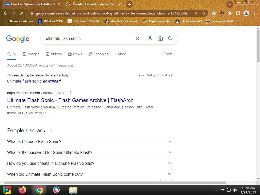Click the volume icon in the tray
This screenshot has height=195, width=260.
(235, 190)
